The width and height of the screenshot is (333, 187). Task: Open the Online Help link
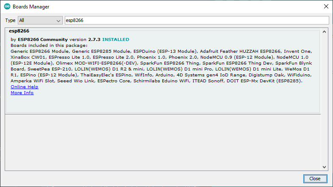coord(25,87)
